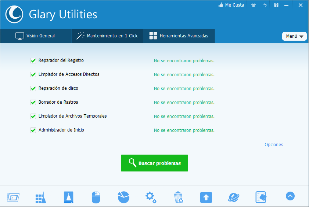The height and width of the screenshot is (207, 309).
Task: Open the planet-shaped browser assistant icon
Action: [234, 197]
